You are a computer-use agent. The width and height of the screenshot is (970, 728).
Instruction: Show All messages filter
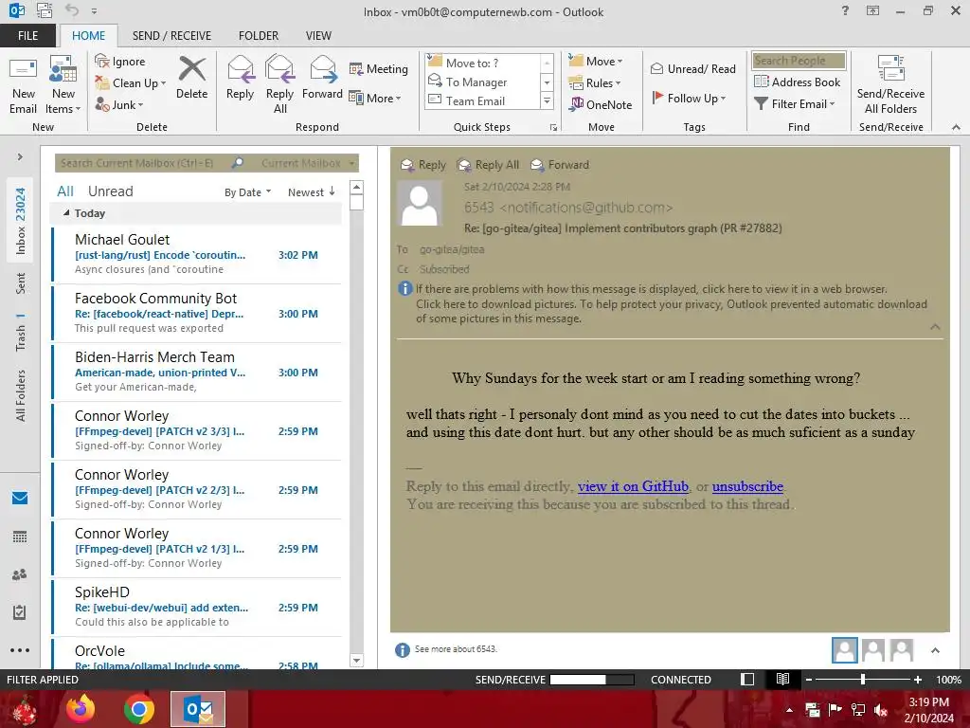(x=65, y=191)
